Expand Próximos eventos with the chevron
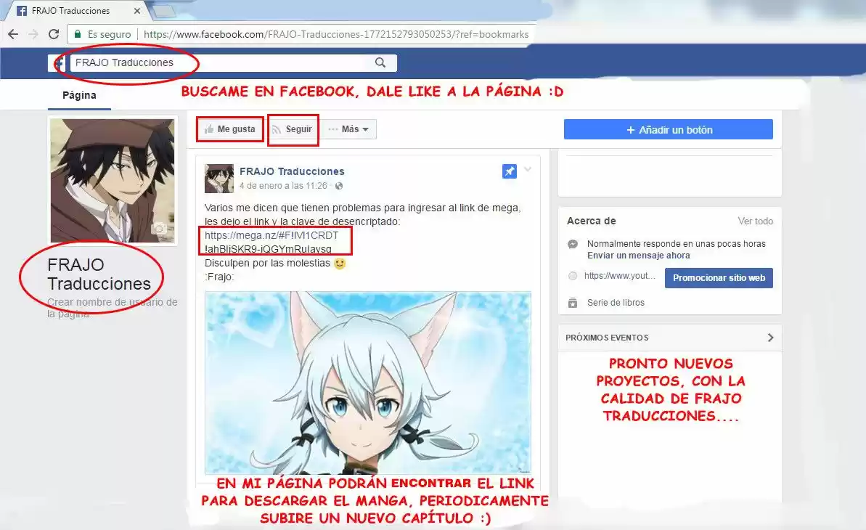This screenshot has width=866, height=530. point(770,338)
